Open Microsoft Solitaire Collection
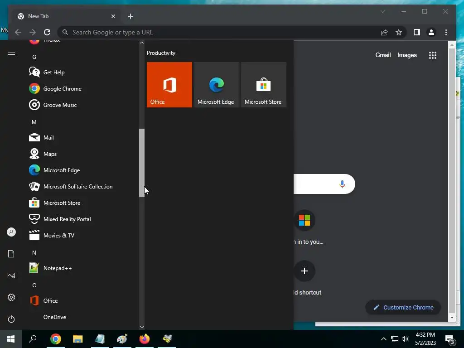Image resolution: width=464 pixels, height=348 pixels. [x=71, y=186]
